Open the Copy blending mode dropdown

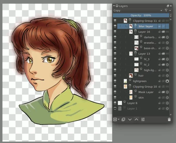coord(138,11)
